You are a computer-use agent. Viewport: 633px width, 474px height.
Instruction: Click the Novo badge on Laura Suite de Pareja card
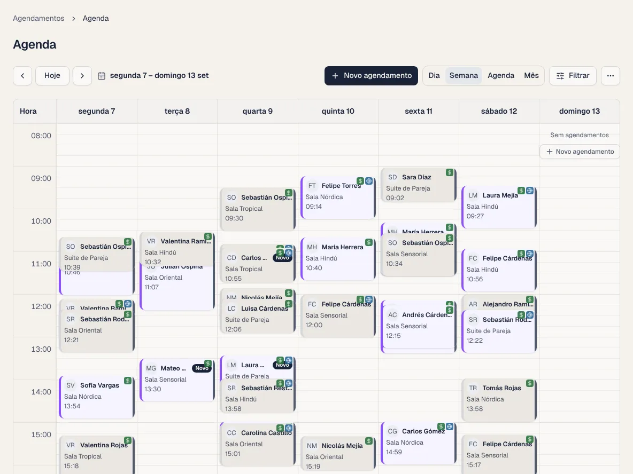pyautogui.click(x=282, y=365)
